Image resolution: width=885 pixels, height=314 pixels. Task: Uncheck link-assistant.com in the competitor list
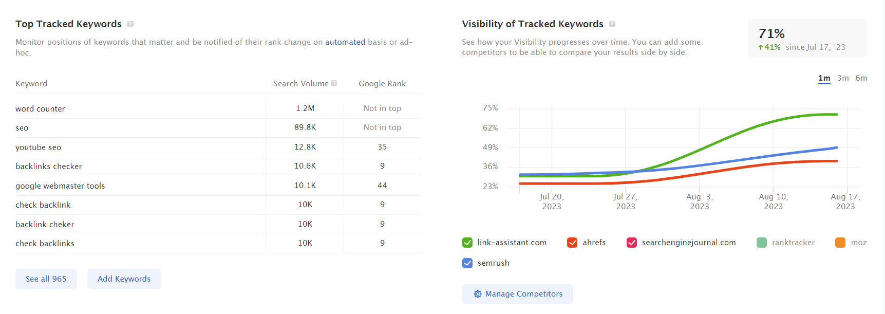pos(467,242)
